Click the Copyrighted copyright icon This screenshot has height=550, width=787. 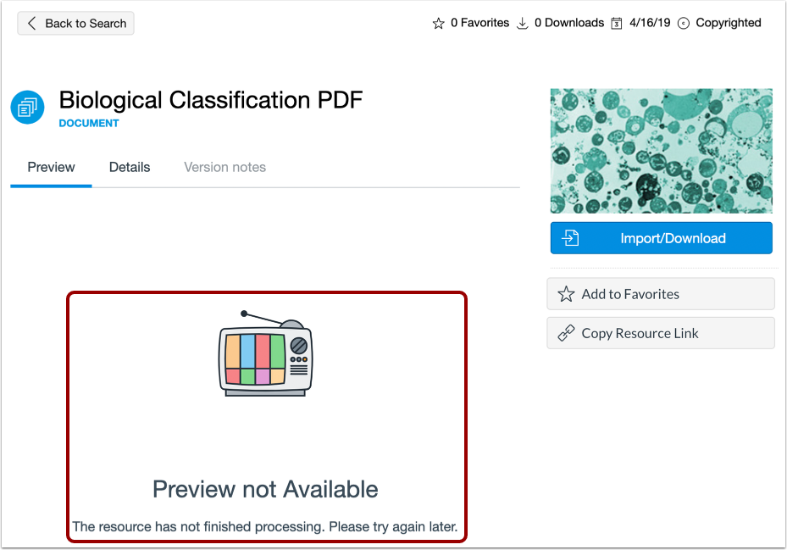pos(684,23)
